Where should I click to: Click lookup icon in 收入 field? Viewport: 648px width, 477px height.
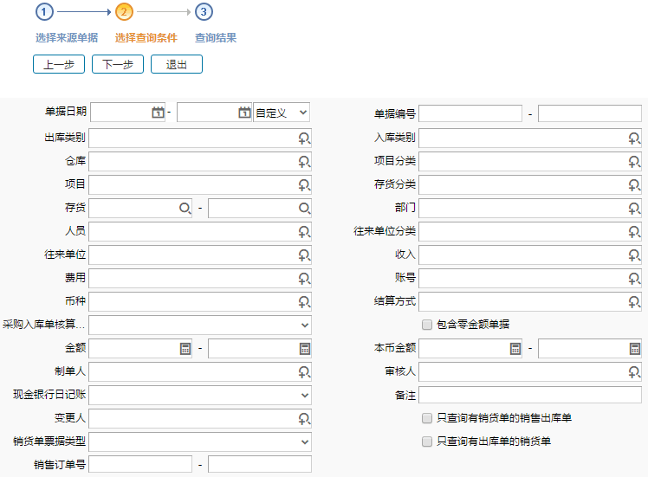634,255
